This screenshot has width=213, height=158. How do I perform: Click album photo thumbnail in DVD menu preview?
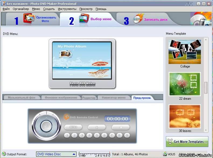pos(65,54)
